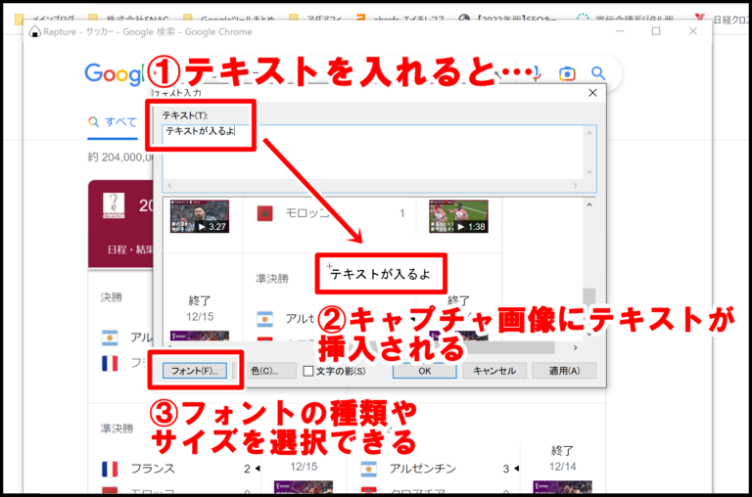
Task: Click the 決勝 heading in Chrome
Action: point(112,297)
